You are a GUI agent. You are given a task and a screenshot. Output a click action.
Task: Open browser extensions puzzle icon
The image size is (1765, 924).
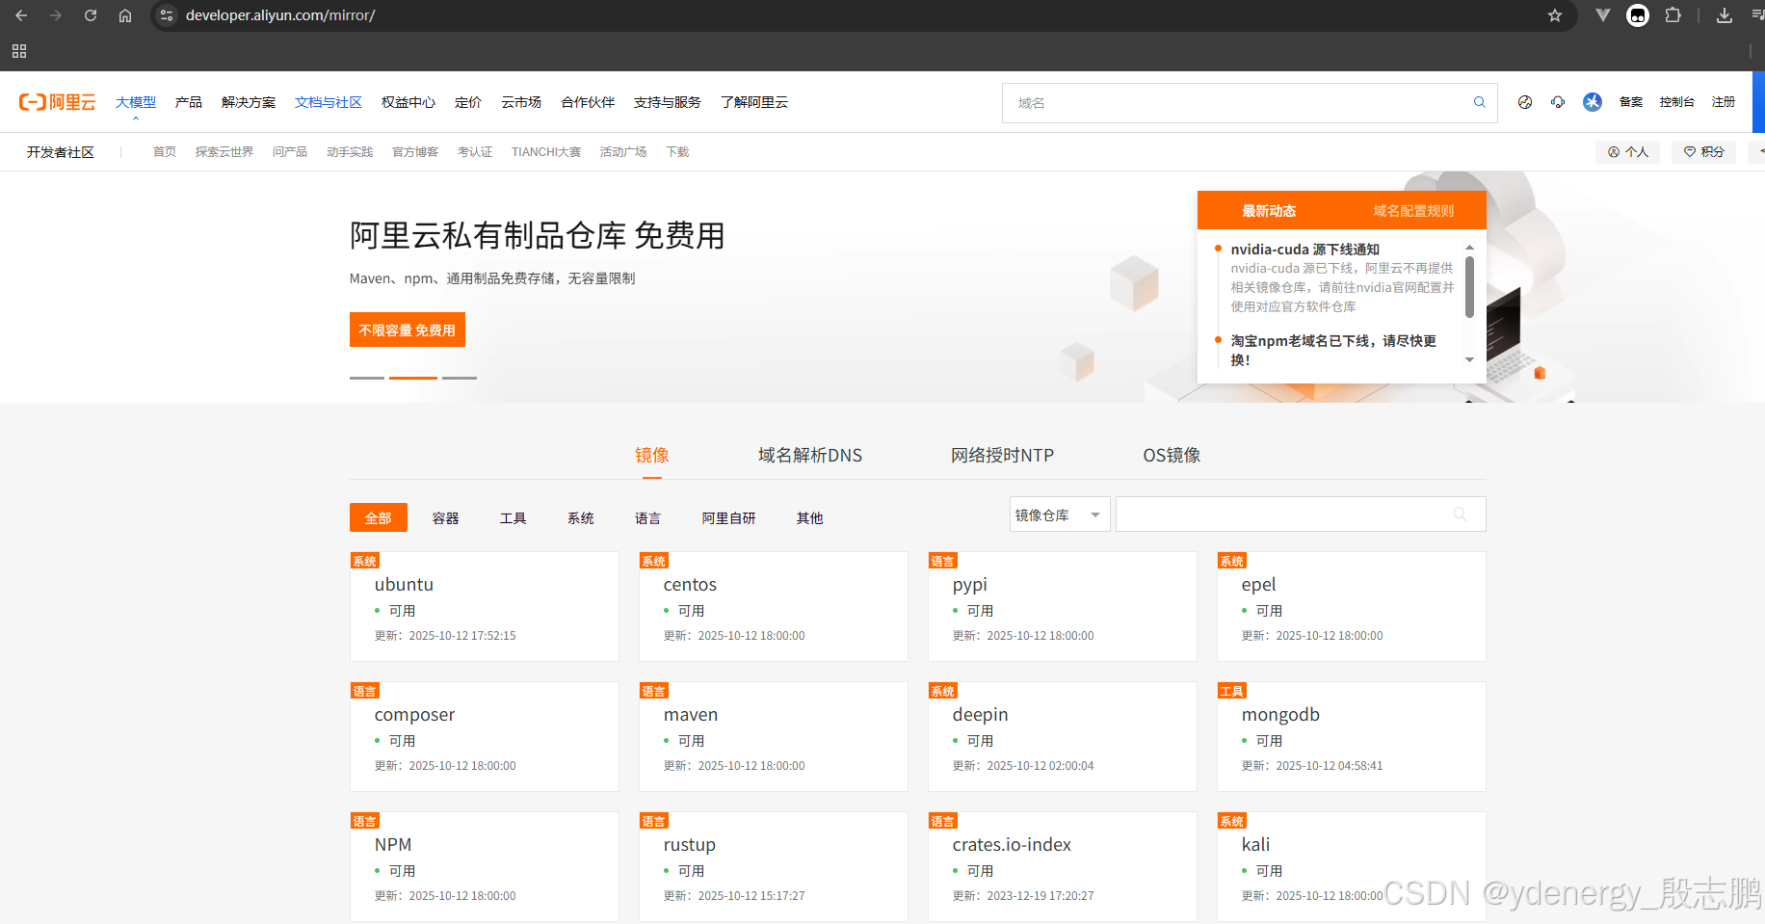tap(1673, 15)
